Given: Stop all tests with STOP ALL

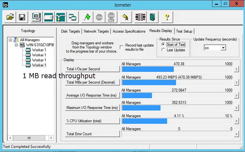Looking at the screenshot, I should (x=111, y=17).
